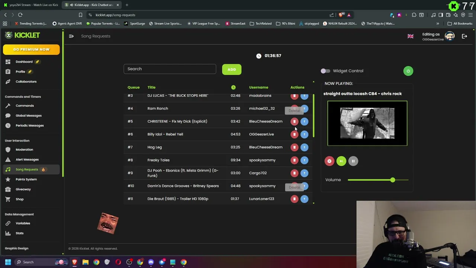This screenshot has height=268, width=476.
Task: Click the duration clock column header
Action: pyautogui.click(x=233, y=87)
